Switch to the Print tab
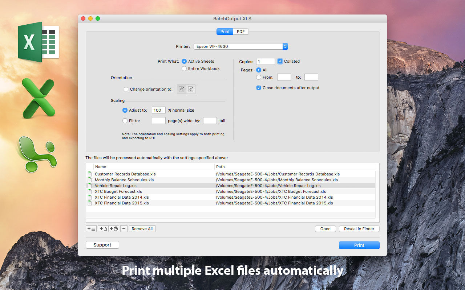Viewport: 465px width, 290px height. [225, 32]
